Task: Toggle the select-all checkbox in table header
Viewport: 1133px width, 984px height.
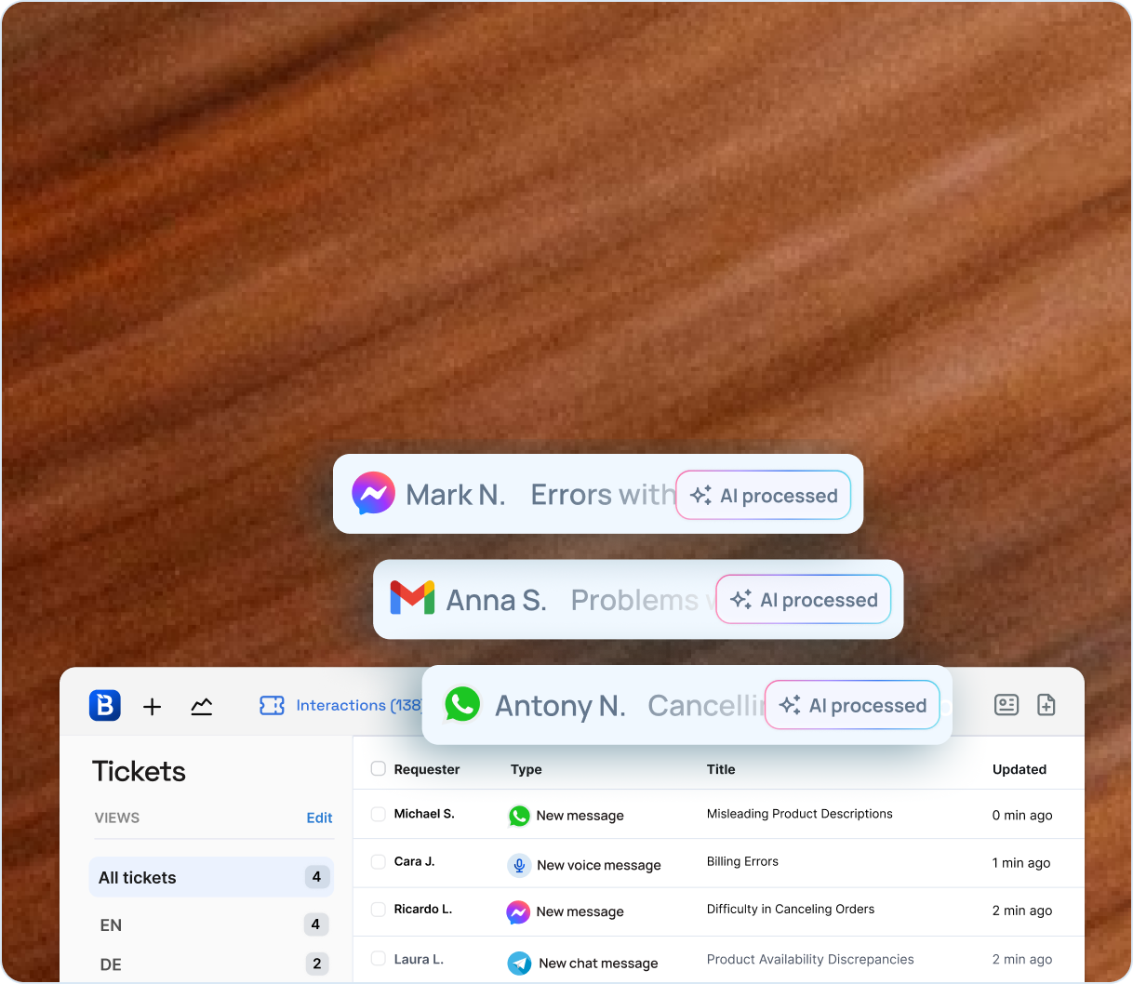Action: [x=378, y=768]
